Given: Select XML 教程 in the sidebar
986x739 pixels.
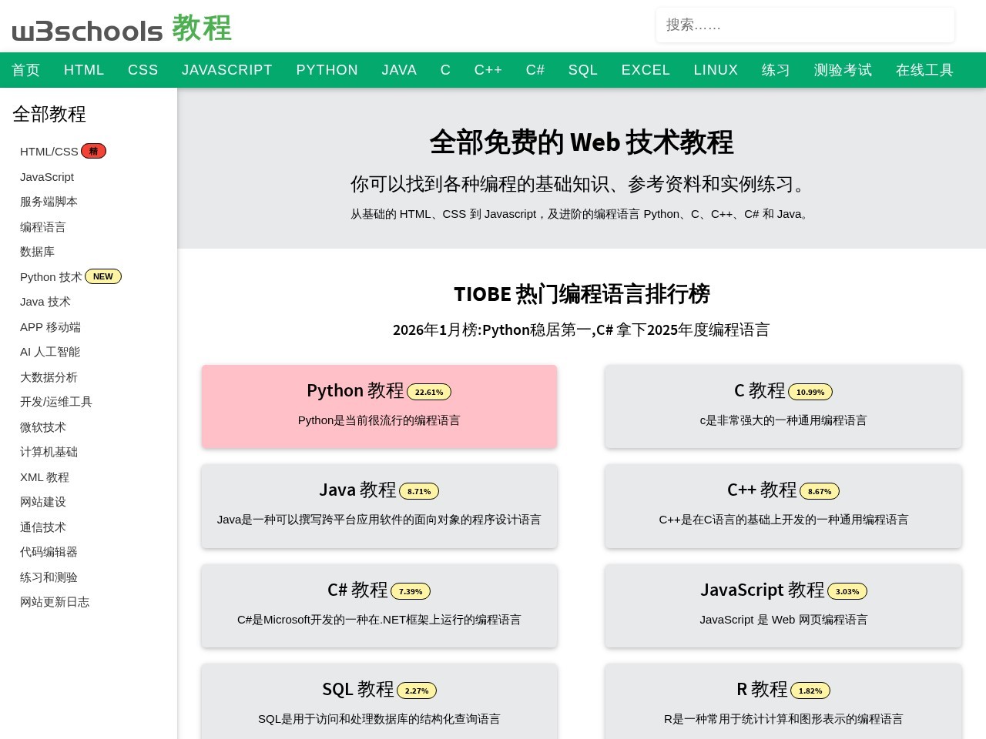Looking at the screenshot, I should [x=45, y=477].
